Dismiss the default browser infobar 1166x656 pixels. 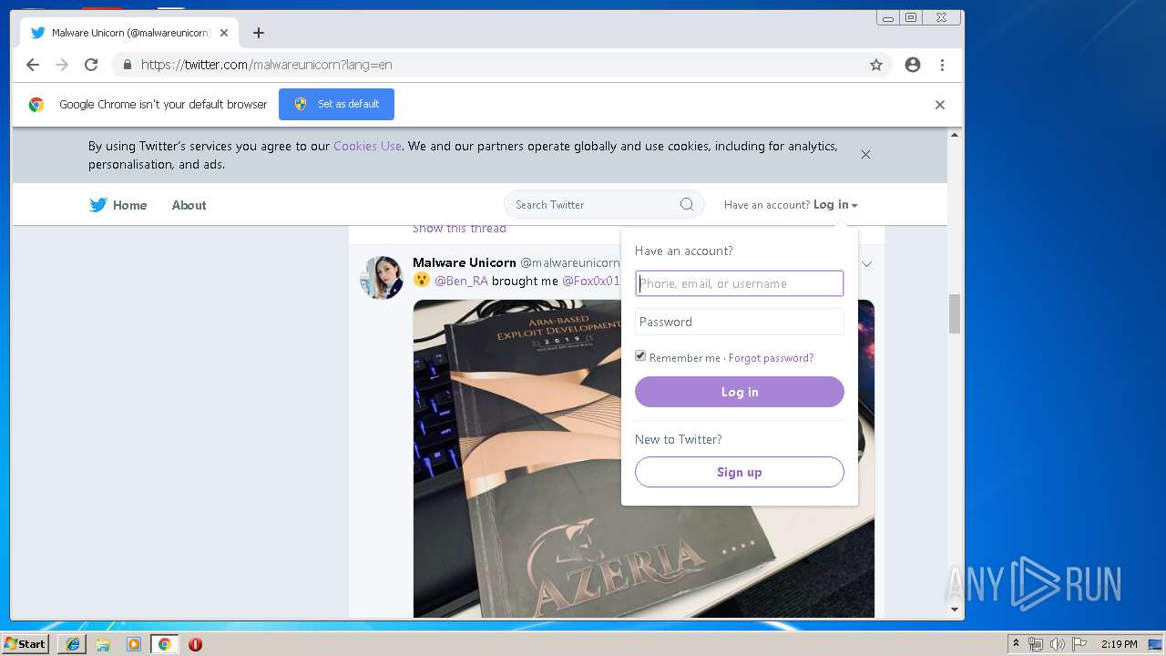pyautogui.click(x=940, y=105)
